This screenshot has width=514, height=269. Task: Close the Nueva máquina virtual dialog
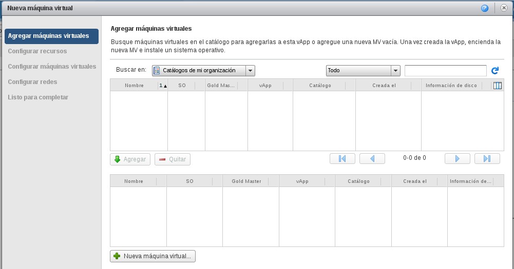coord(504,8)
